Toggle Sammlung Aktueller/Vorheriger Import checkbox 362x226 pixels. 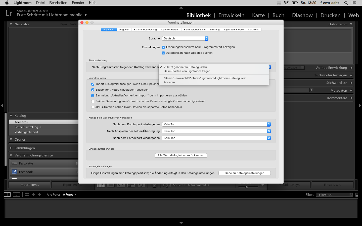coord(93,96)
